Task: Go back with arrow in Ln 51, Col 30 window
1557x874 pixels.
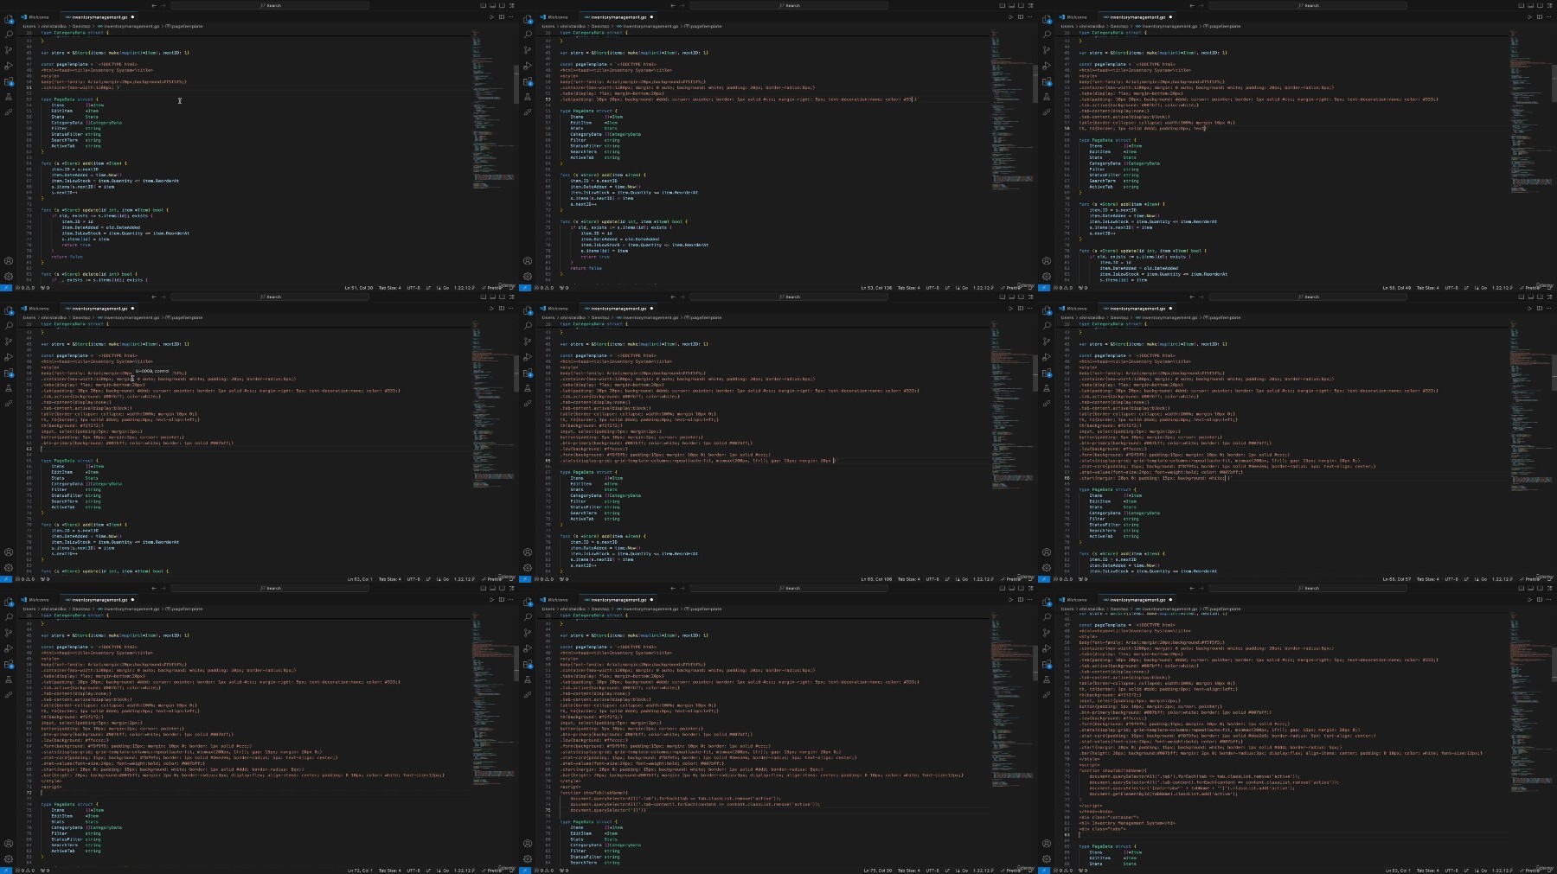Action: [x=154, y=5]
